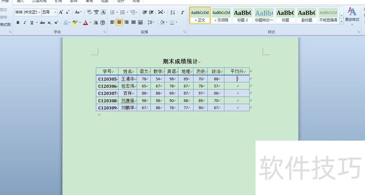The height and width of the screenshot is (195, 365).
Task: Expand the underline style arrow
Action: tap(36, 22)
